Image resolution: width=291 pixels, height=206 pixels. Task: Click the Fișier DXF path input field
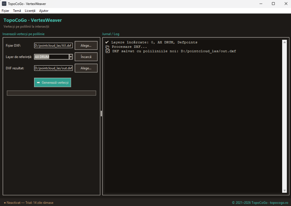53,45
